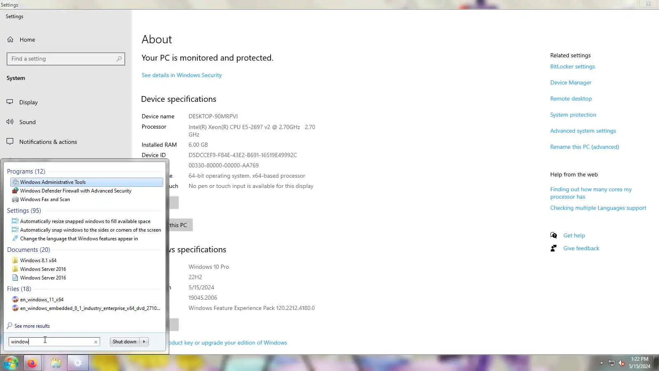Select the Windows 10 Pro edition text
The width and height of the screenshot is (659, 371).
pyautogui.click(x=209, y=267)
